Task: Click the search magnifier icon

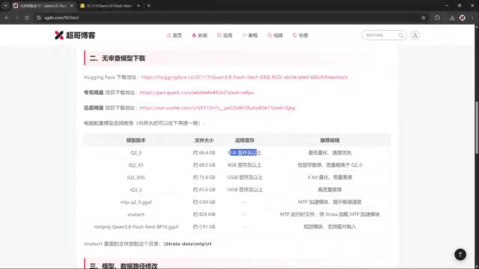Action: [x=401, y=35]
